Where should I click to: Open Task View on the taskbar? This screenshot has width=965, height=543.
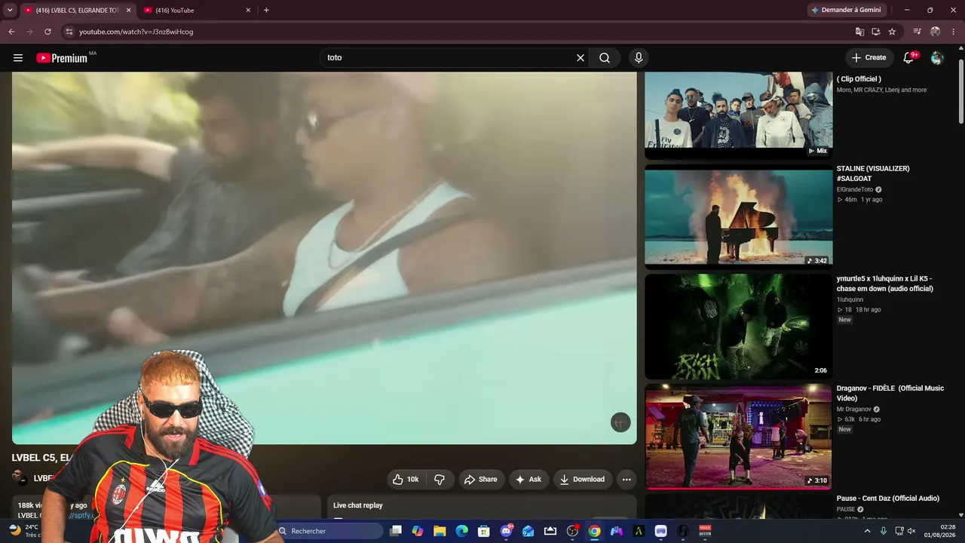click(396, 531)
